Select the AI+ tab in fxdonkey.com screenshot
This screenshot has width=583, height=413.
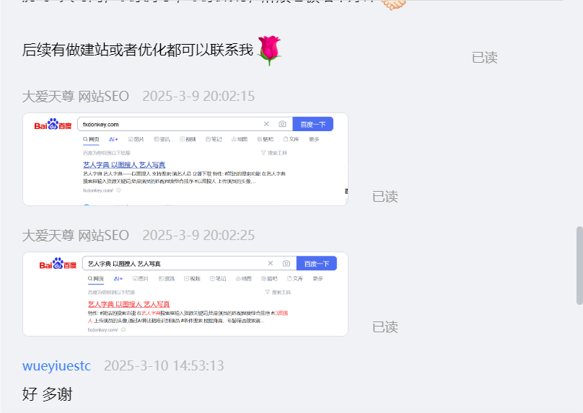click(x=113, y=139)
